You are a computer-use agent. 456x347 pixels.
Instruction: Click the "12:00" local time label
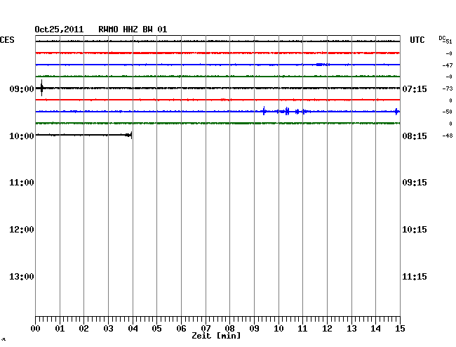(x=22, y=230)
